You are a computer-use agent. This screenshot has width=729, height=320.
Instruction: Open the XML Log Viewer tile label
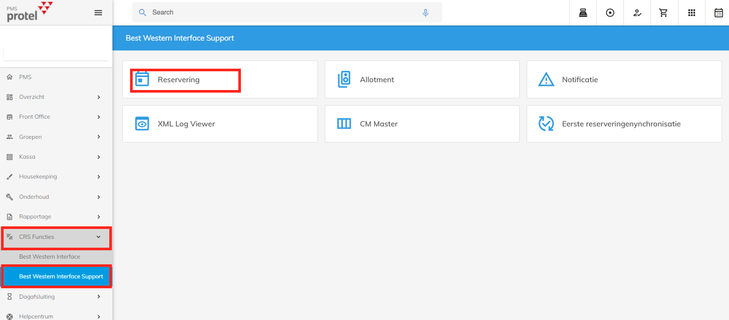[186, 124]
